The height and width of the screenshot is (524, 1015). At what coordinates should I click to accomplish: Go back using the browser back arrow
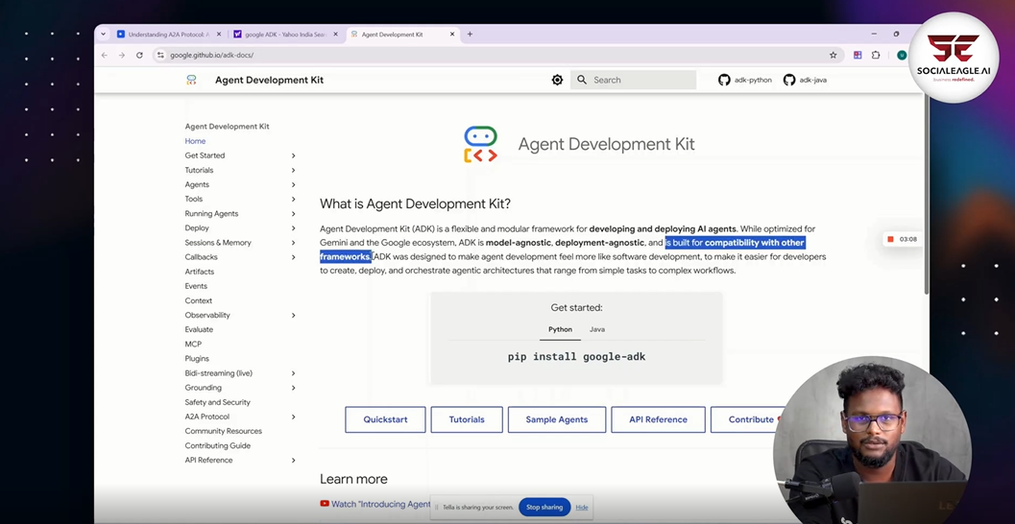(x=105, y=55)
